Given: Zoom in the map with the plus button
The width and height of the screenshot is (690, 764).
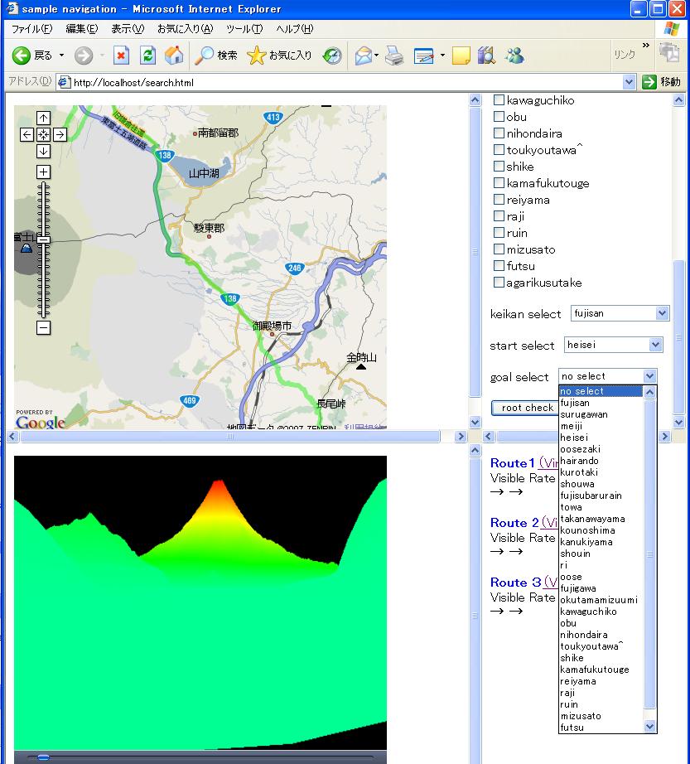Looking at the screenshot, I should [x=44, y=172].
